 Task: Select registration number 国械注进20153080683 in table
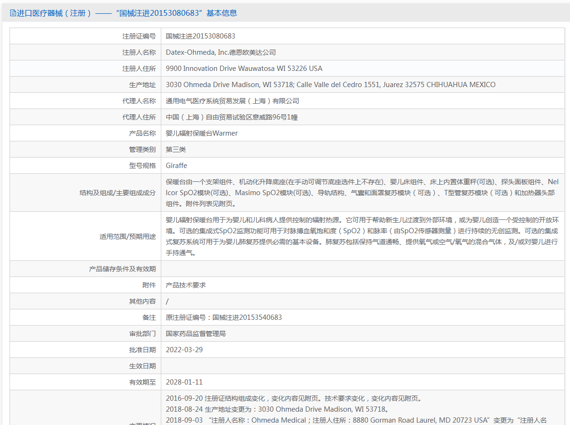click(201, 36)
